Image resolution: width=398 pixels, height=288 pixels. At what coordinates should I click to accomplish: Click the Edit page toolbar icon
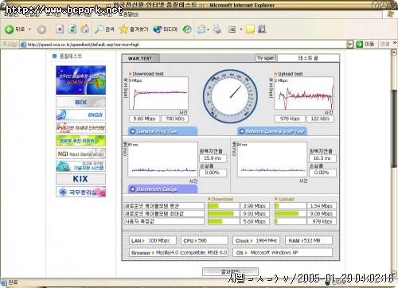coord(232,29)
